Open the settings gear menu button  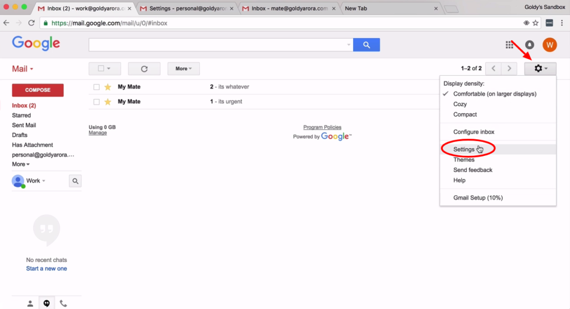[x=540, y=68]
